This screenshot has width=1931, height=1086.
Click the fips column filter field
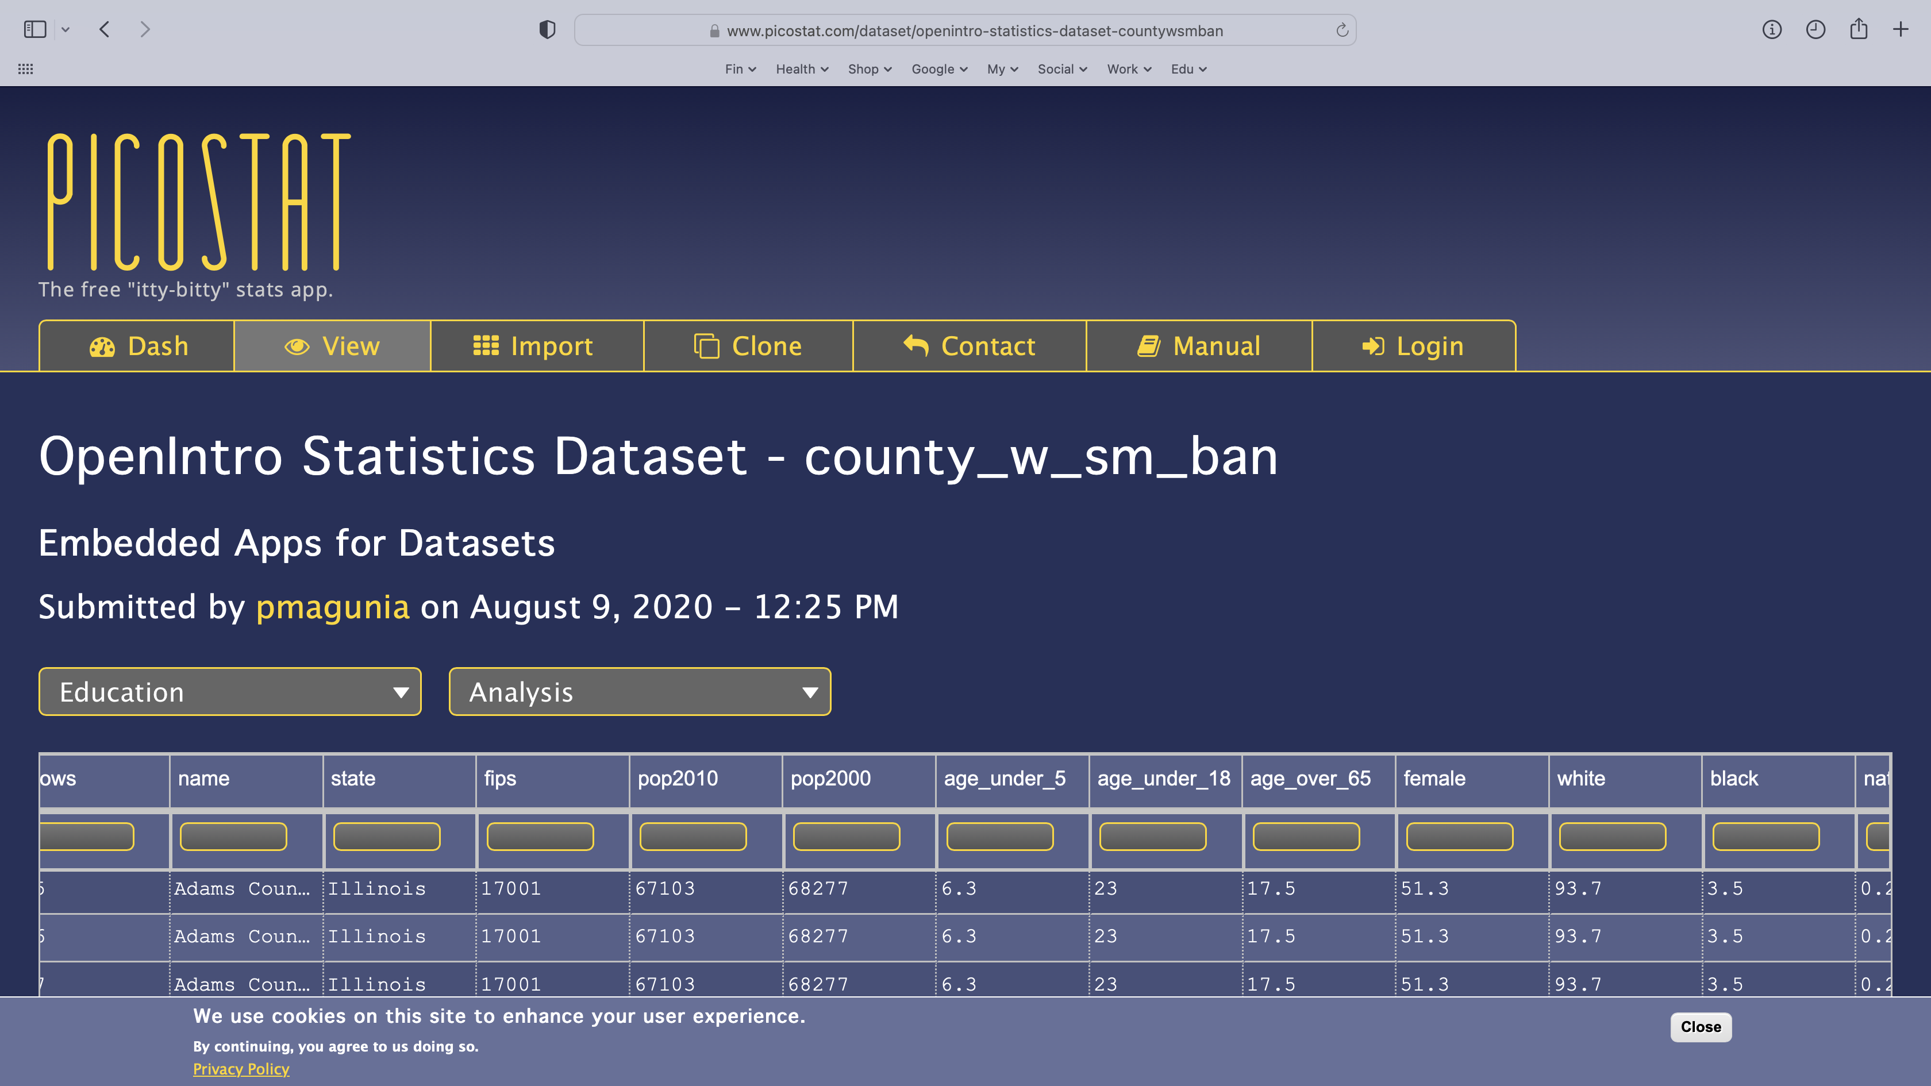pyautogui.click(x=540, y=837)
